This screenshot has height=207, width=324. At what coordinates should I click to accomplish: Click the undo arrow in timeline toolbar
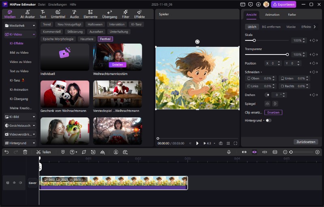[6, 152]
